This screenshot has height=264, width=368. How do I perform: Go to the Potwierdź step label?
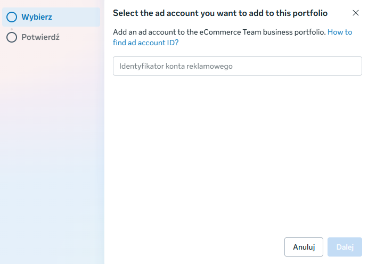pos(40,38)
